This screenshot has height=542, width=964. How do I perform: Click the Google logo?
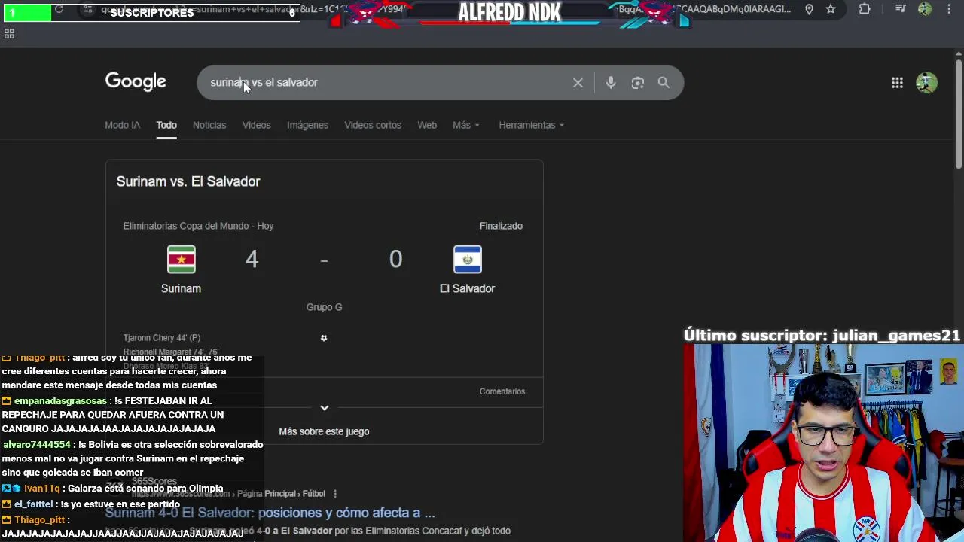point(136,81)
